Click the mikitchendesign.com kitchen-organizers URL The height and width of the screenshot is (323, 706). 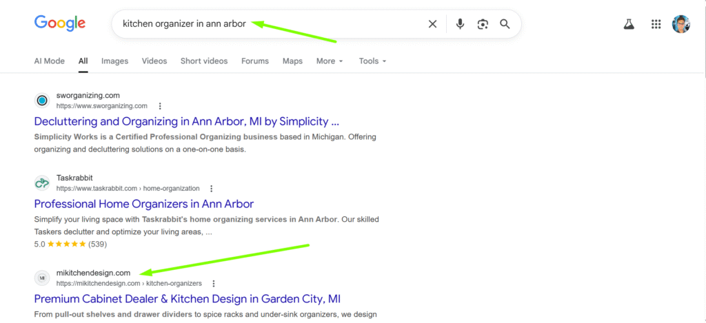pyautogui.click(x=129, y=284)
